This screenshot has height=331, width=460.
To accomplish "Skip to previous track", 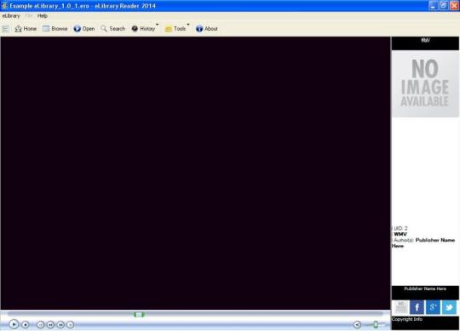I will [41, 324].
